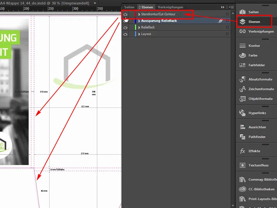Toggle visibility of Stanzkontur/Cut Contour layer
Image resolution: width=277 pixels, height=208 pixels.
[125, 14]
